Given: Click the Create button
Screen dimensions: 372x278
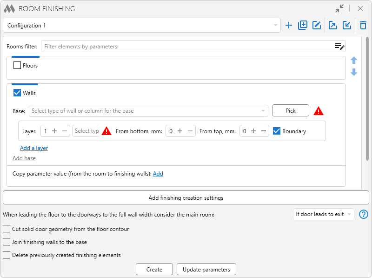Looking at the screenshot, I should (154, 270).
